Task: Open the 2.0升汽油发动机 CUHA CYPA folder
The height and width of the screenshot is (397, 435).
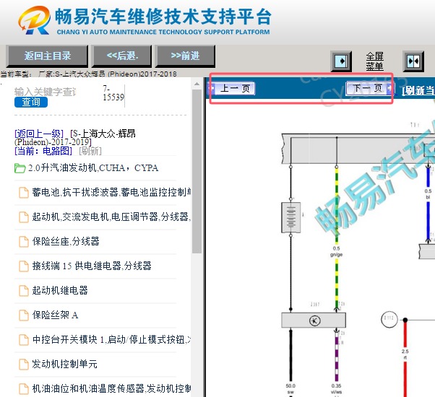Action: click(93, 168)
